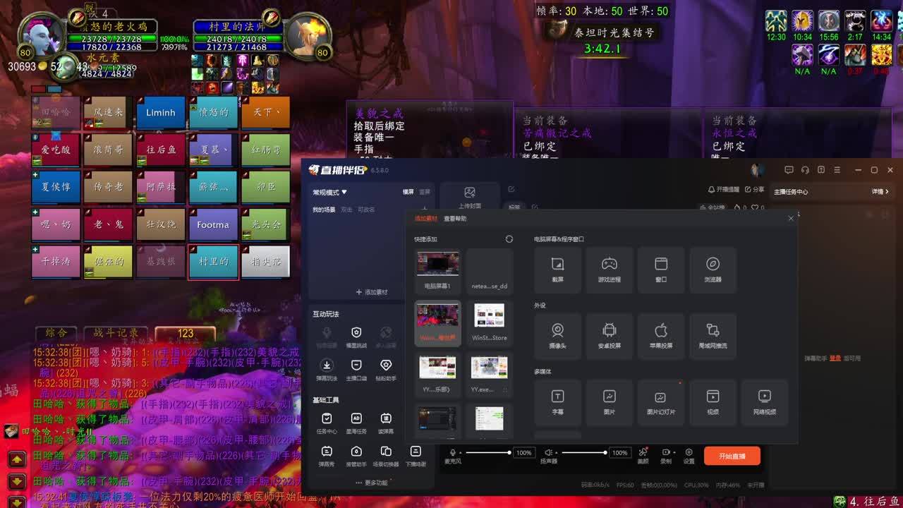Switch to the 战斗记录 chat tab
This screenshot has height=508, width=903.
pyautogui.click(x=116, y=333)
